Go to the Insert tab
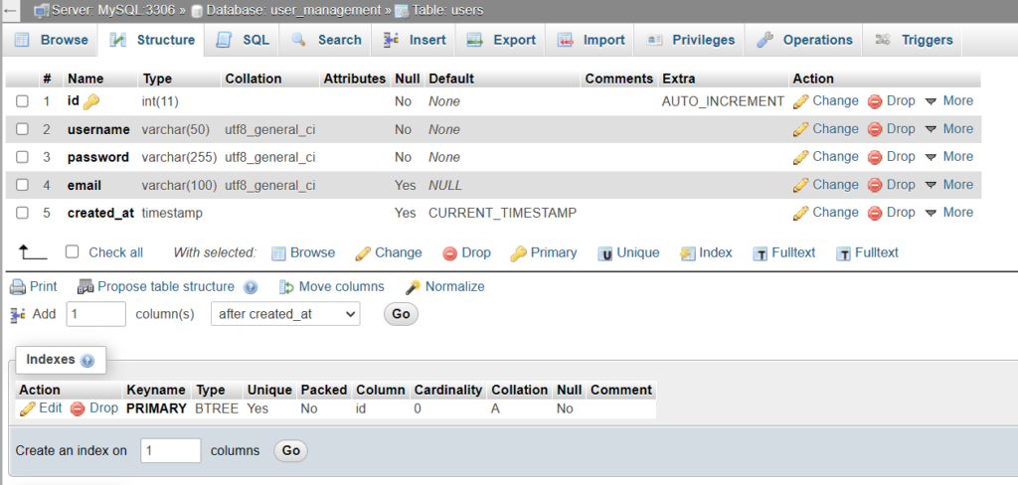The height and width of the screenshot is (485, 1018). pyautogui.click(x=415, y=40)
